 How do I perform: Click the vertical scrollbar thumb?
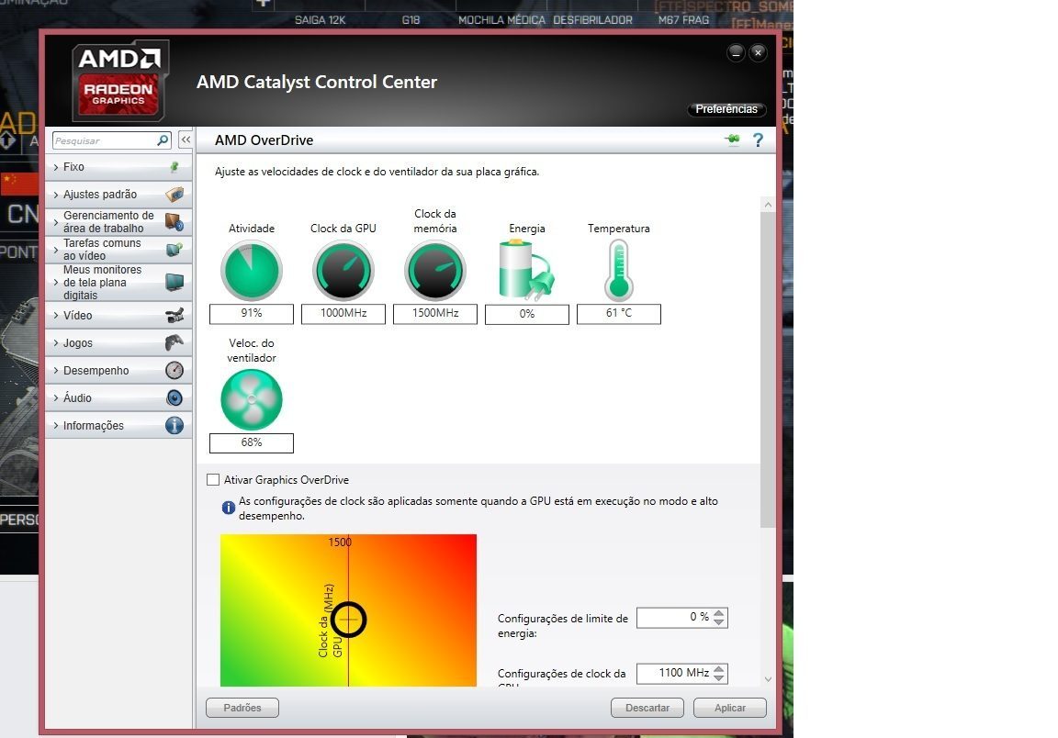[768, 370]
